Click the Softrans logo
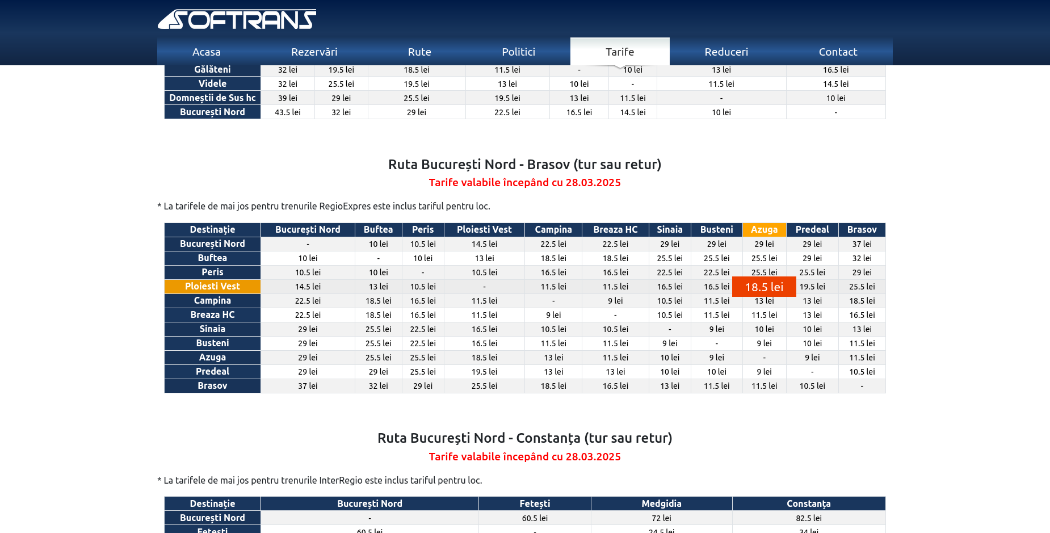 (x=237, y=19)
